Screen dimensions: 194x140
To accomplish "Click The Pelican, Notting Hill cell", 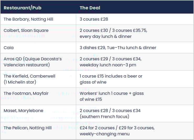I will 38,131.
